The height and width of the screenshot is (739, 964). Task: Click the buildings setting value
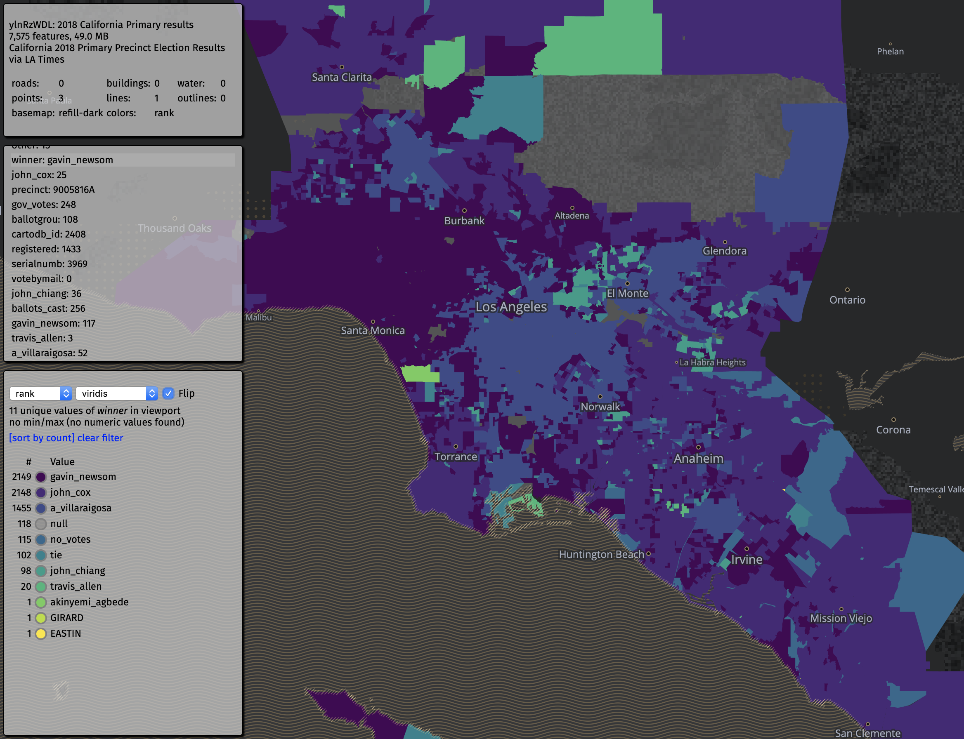point(157,84)
